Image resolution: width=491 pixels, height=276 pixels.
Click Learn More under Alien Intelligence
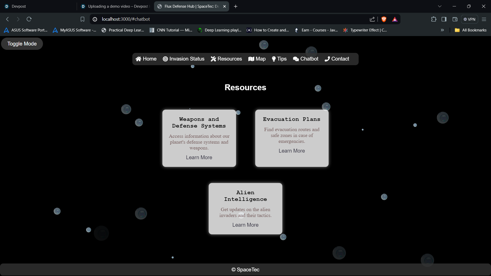pyautogui.click(x=245, y=225)
